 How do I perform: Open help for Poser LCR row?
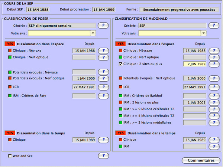click(x=103, y=87)
